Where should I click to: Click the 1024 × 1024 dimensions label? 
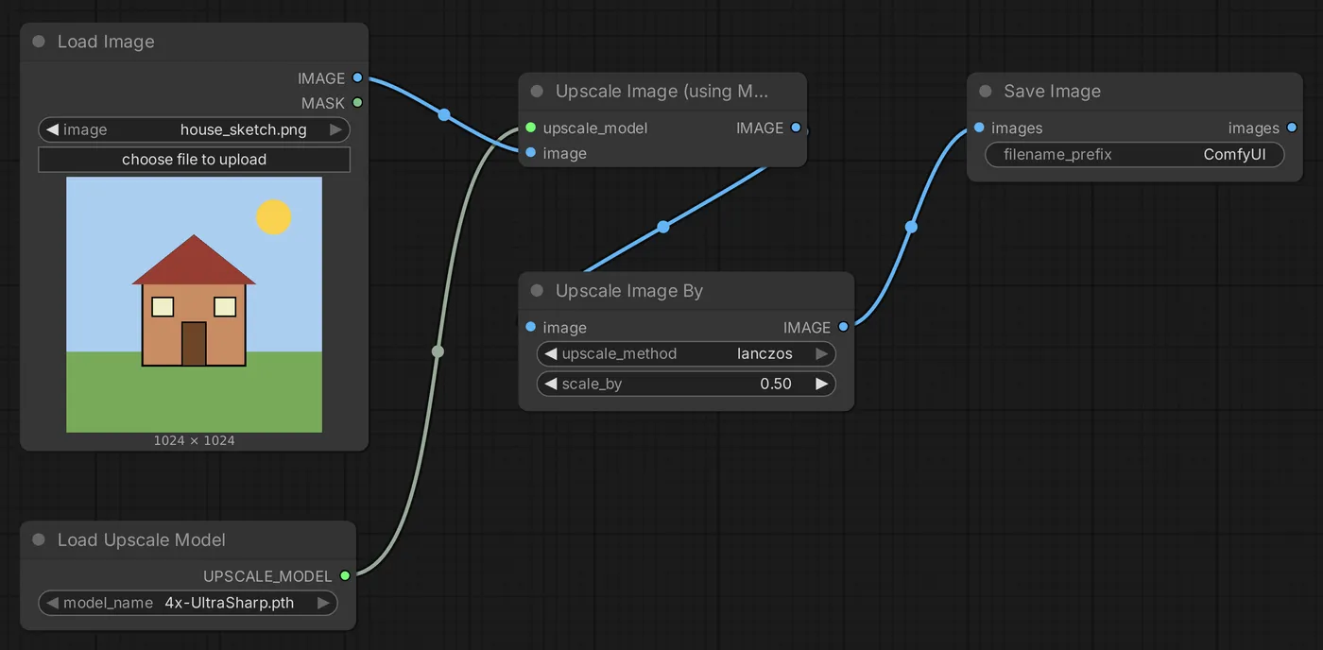(194, 440)
